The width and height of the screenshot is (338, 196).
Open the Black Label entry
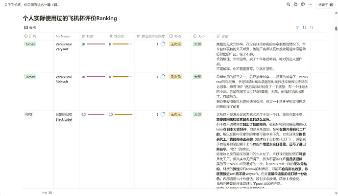[64, 117]
